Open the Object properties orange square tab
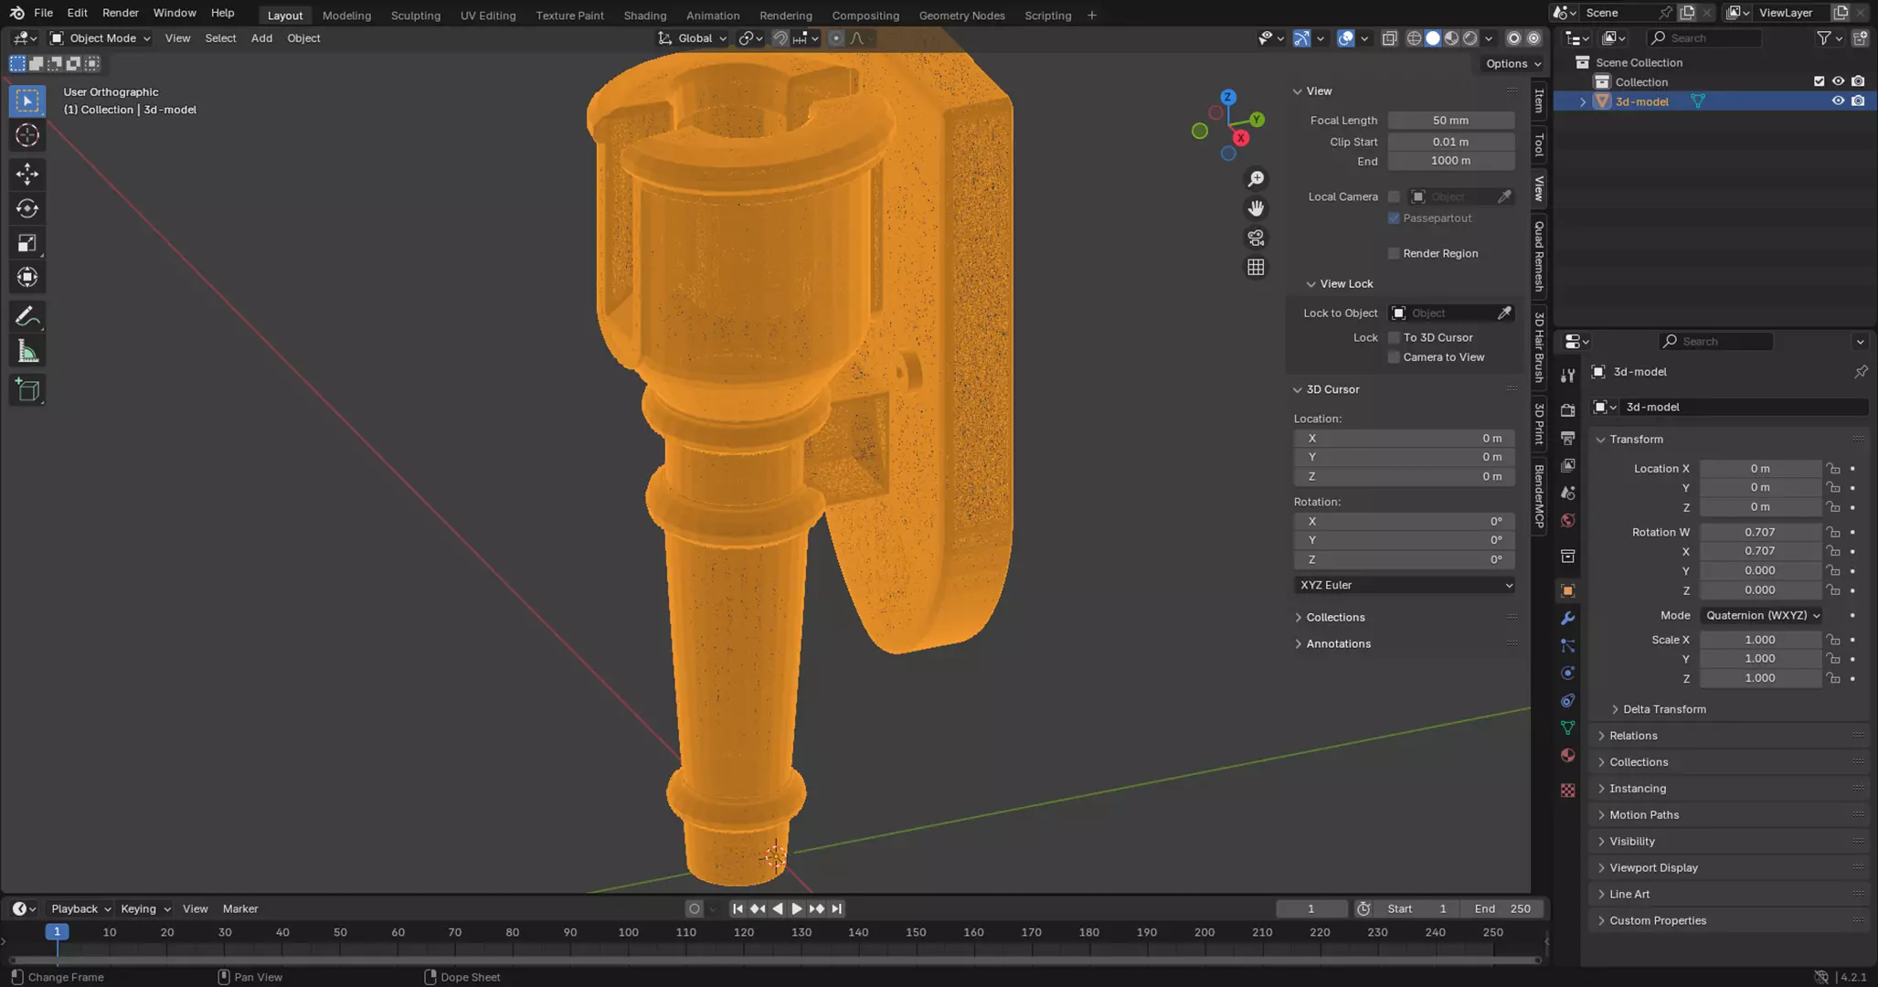The width and height of the screenshot is (1878, 987). click(1568, 590)
